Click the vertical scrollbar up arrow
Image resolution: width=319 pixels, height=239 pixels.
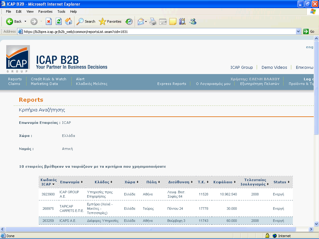[x=316, y=38]
